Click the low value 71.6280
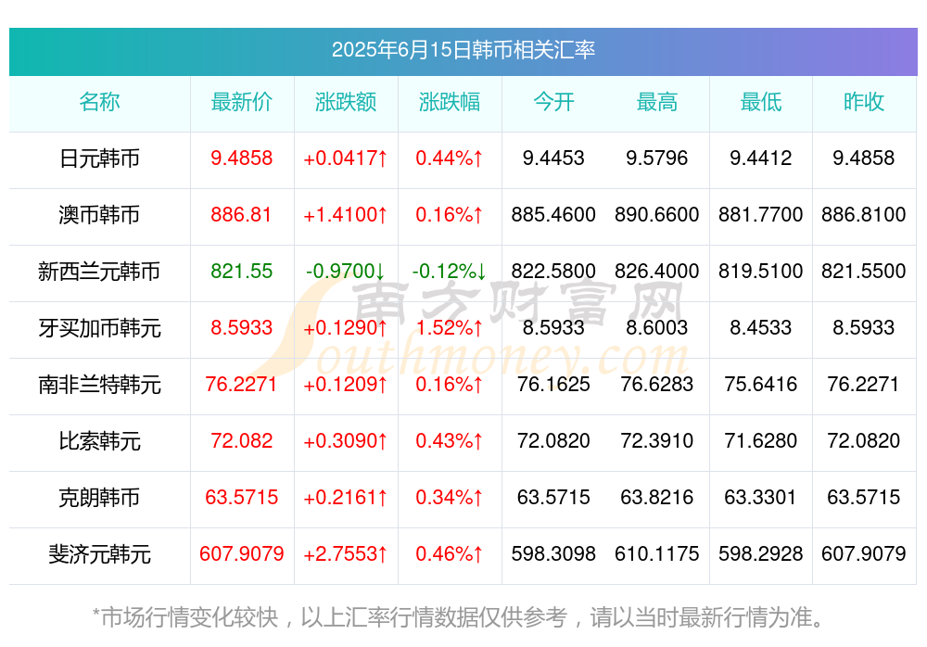927x647 pixels. (761, 440)
